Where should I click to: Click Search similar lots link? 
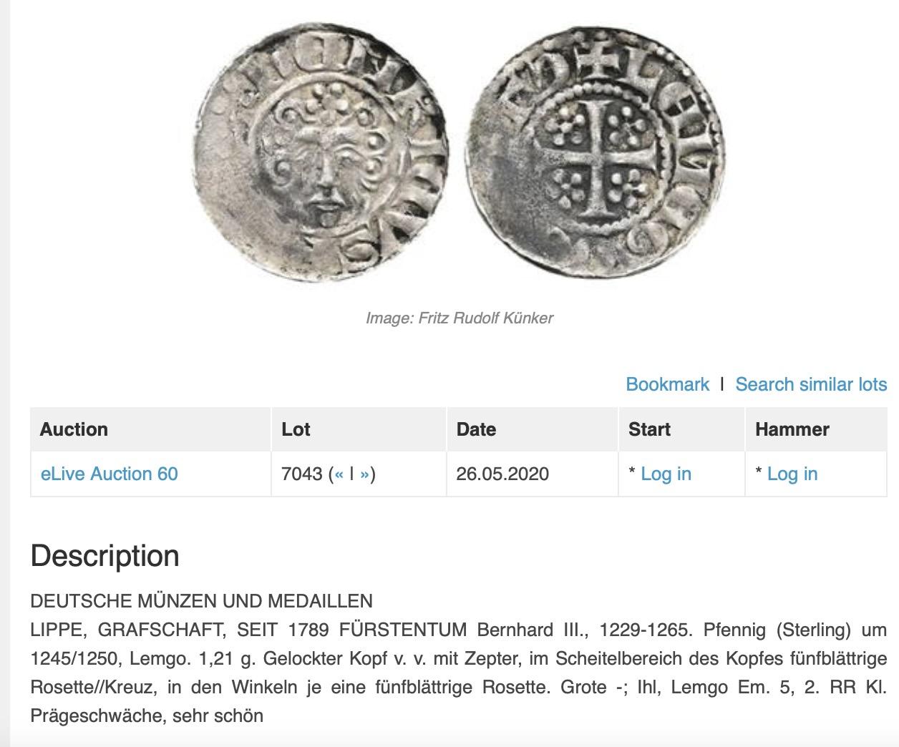click(811, 384)
